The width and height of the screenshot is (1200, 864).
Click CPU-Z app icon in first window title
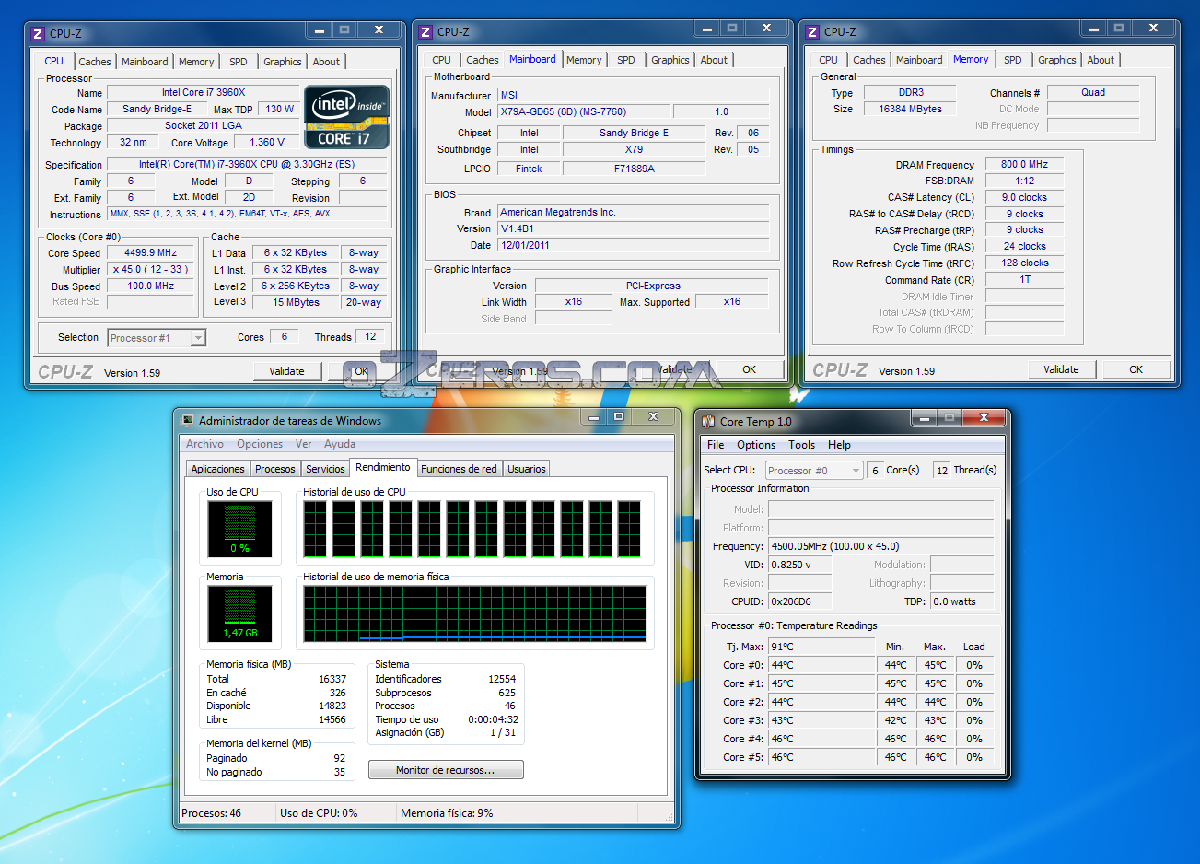38,33
